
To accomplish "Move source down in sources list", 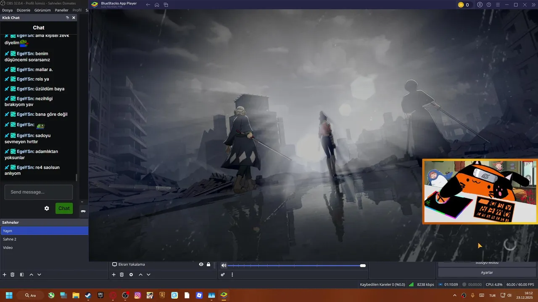I will pos(148,275).
